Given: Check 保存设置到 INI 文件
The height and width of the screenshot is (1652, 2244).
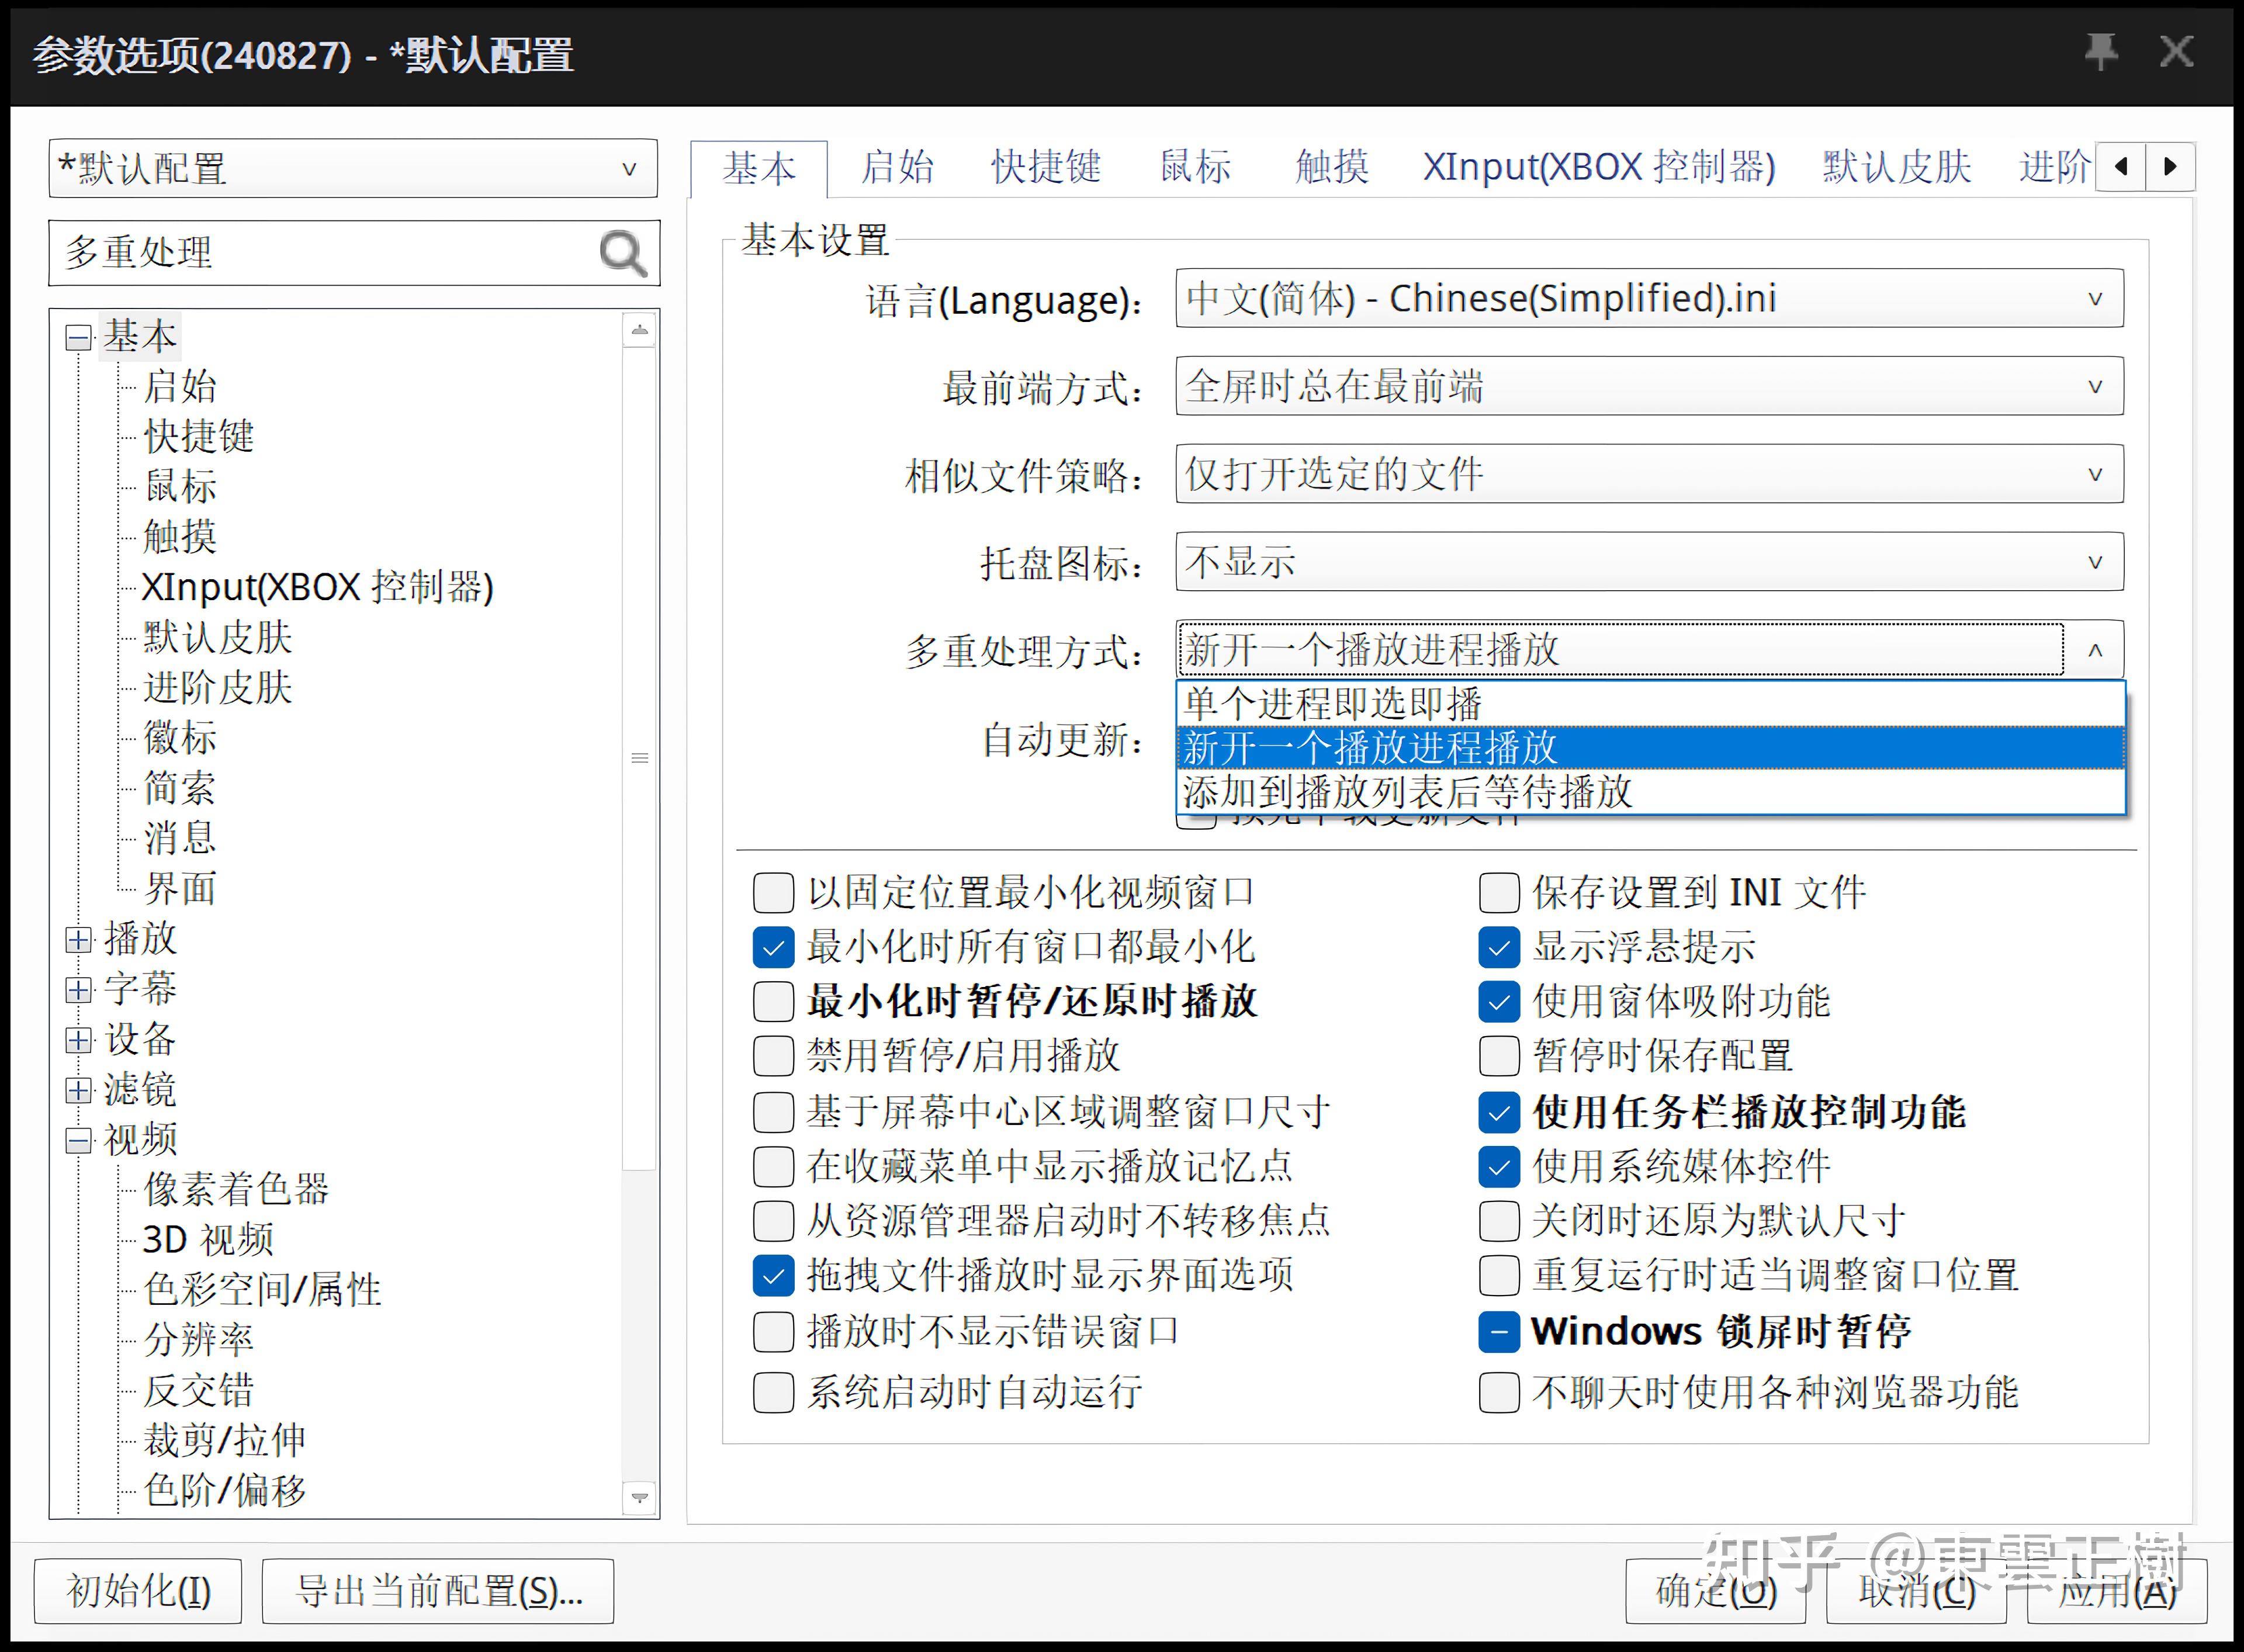Looking at the screenshot, I should coord(1499,893).
